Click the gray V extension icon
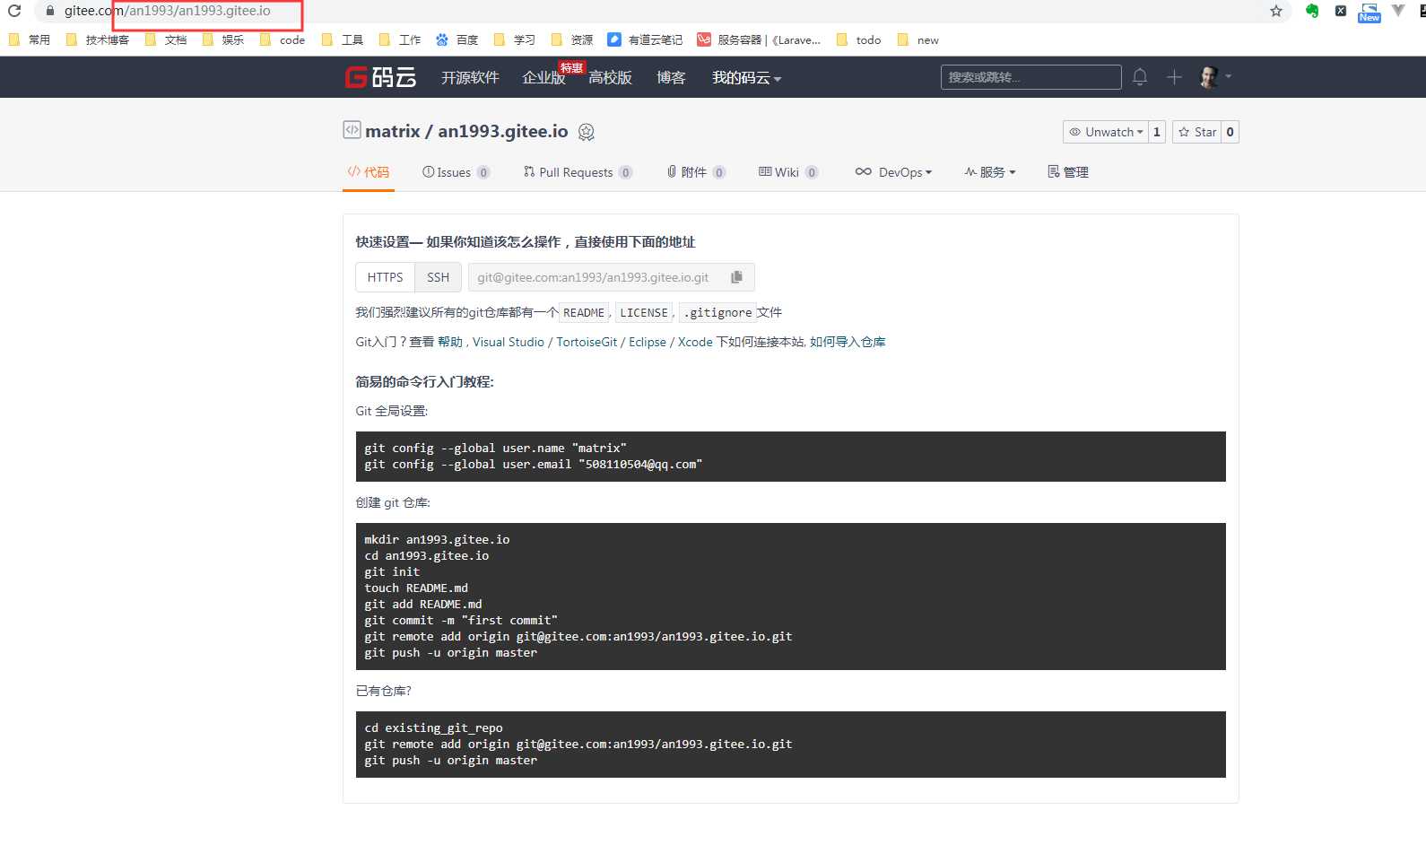1426x845 pixels. (1398, 11)
